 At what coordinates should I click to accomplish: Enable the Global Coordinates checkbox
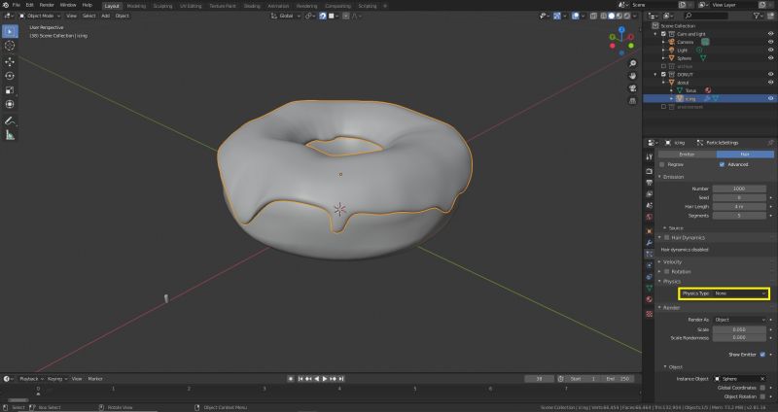[x=762, y=388]
